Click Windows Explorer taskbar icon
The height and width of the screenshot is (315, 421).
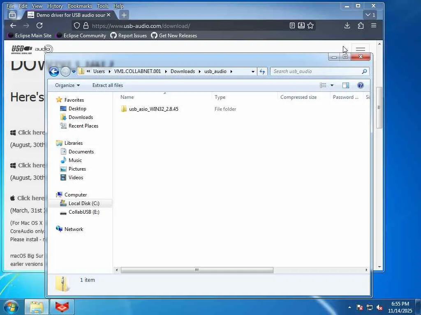coord(37,307)
